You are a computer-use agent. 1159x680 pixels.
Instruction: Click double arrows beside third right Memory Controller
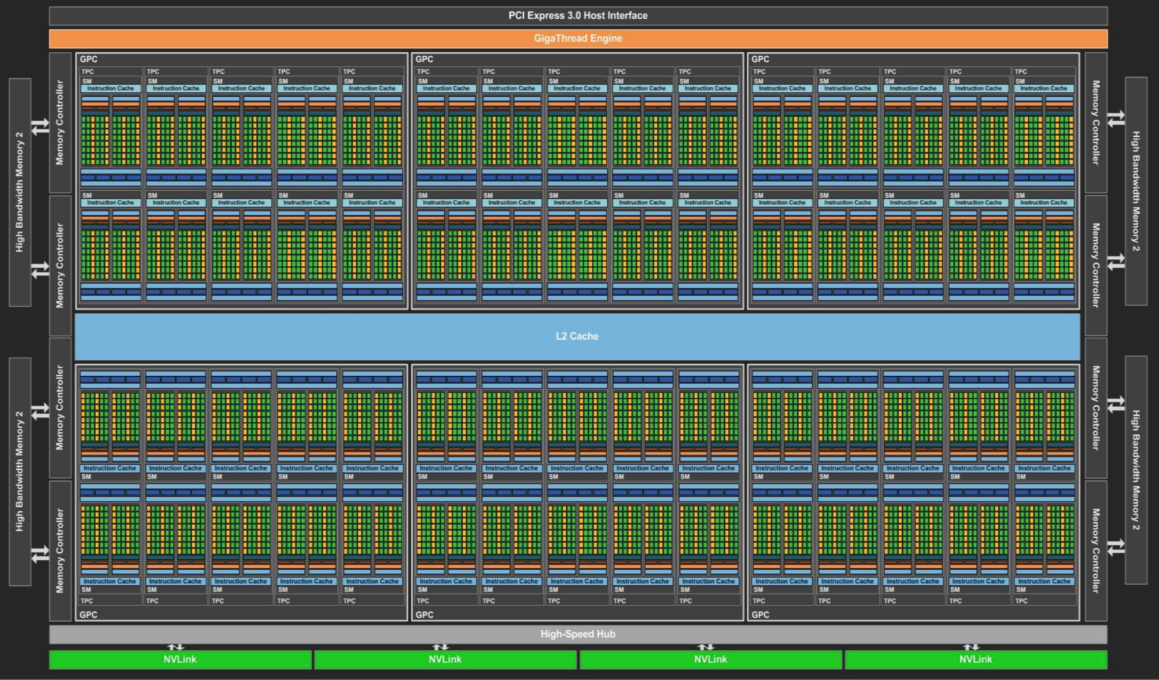(1116, 404)
